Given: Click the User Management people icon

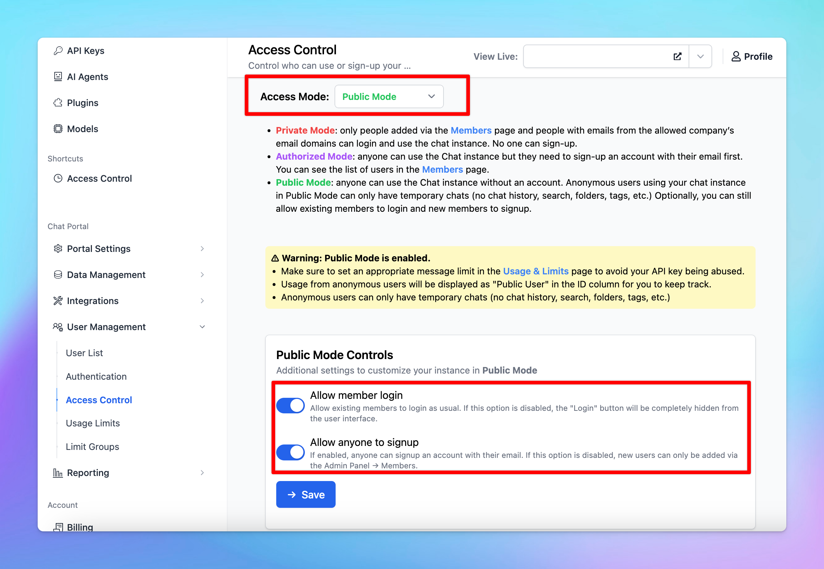Looking at the screenshot, I should pyautogui.click(x=58, y=327).
